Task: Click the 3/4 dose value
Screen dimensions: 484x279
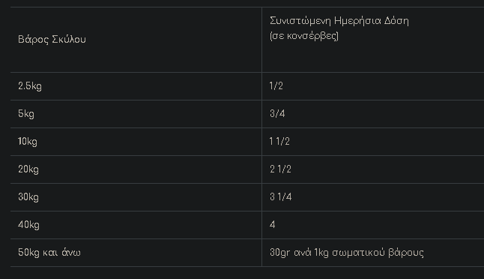Action: click(277, 114)
